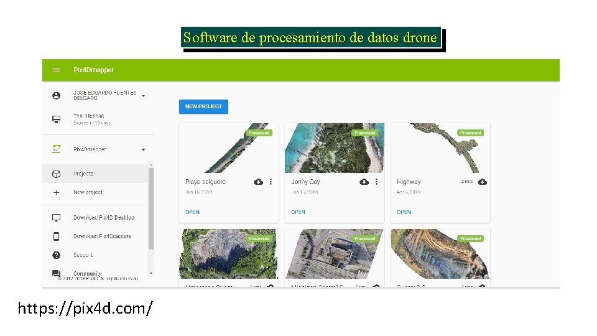Open the limestone quarry project thumbnail
The height and width of the screenshot is (336, 597).
click(x=229, y=254)
